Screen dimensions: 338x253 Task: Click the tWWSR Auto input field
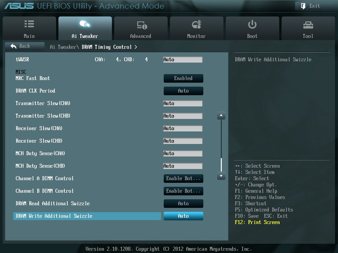point(183,60)
